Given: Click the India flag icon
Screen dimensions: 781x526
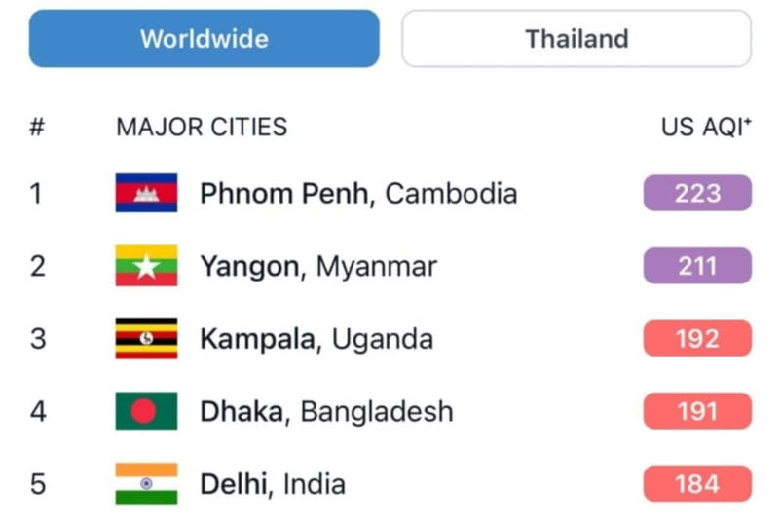Looking at the screenshot, I should click(146, 484).
